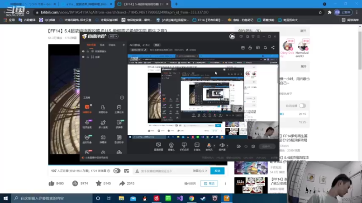Open the read danmaku tool (读弹幕)
This screenshot has width=362, height=203.
119,124
